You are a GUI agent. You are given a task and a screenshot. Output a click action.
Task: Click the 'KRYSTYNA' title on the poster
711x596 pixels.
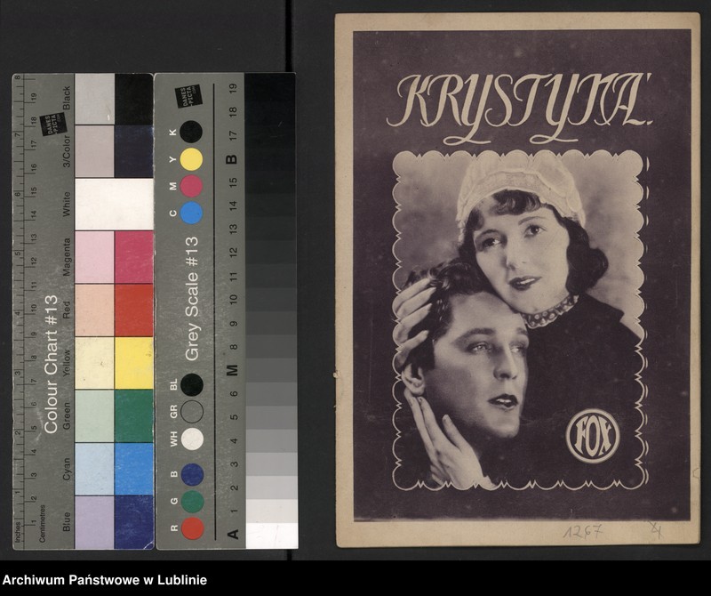coord(519,108)
